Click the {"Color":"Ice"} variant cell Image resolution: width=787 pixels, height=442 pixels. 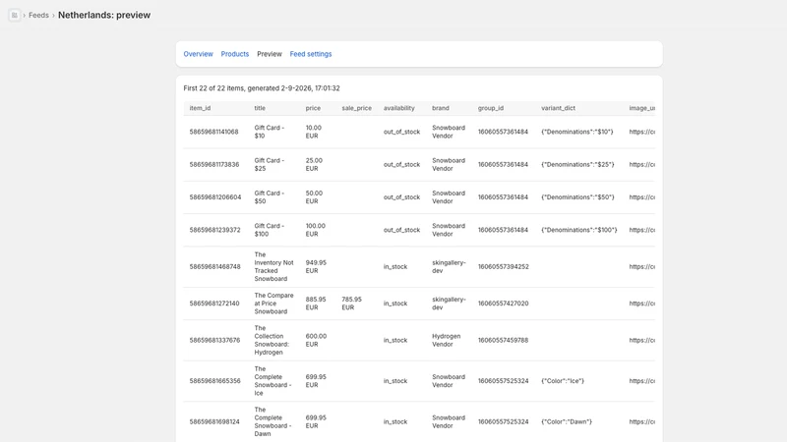coord(563,381)
